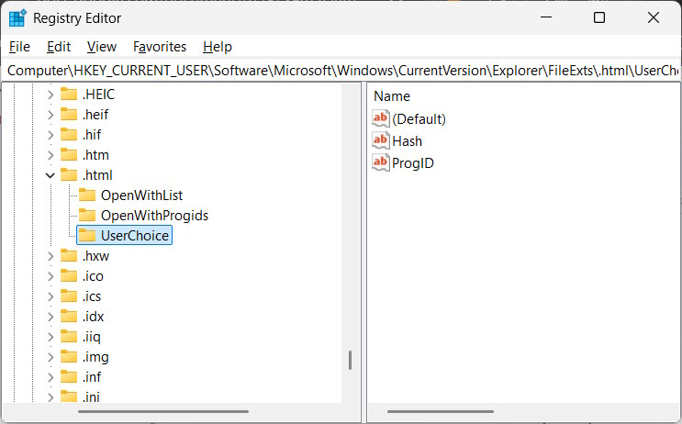The height and width of the screenshot is (424, 682).
Task: Open the Favorites menu
Action: [x=159, y=46]
